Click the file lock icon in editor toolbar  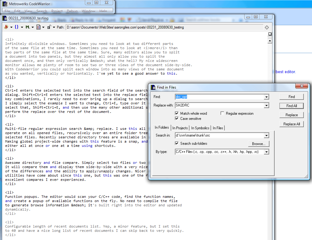click(x=49, y=27)
